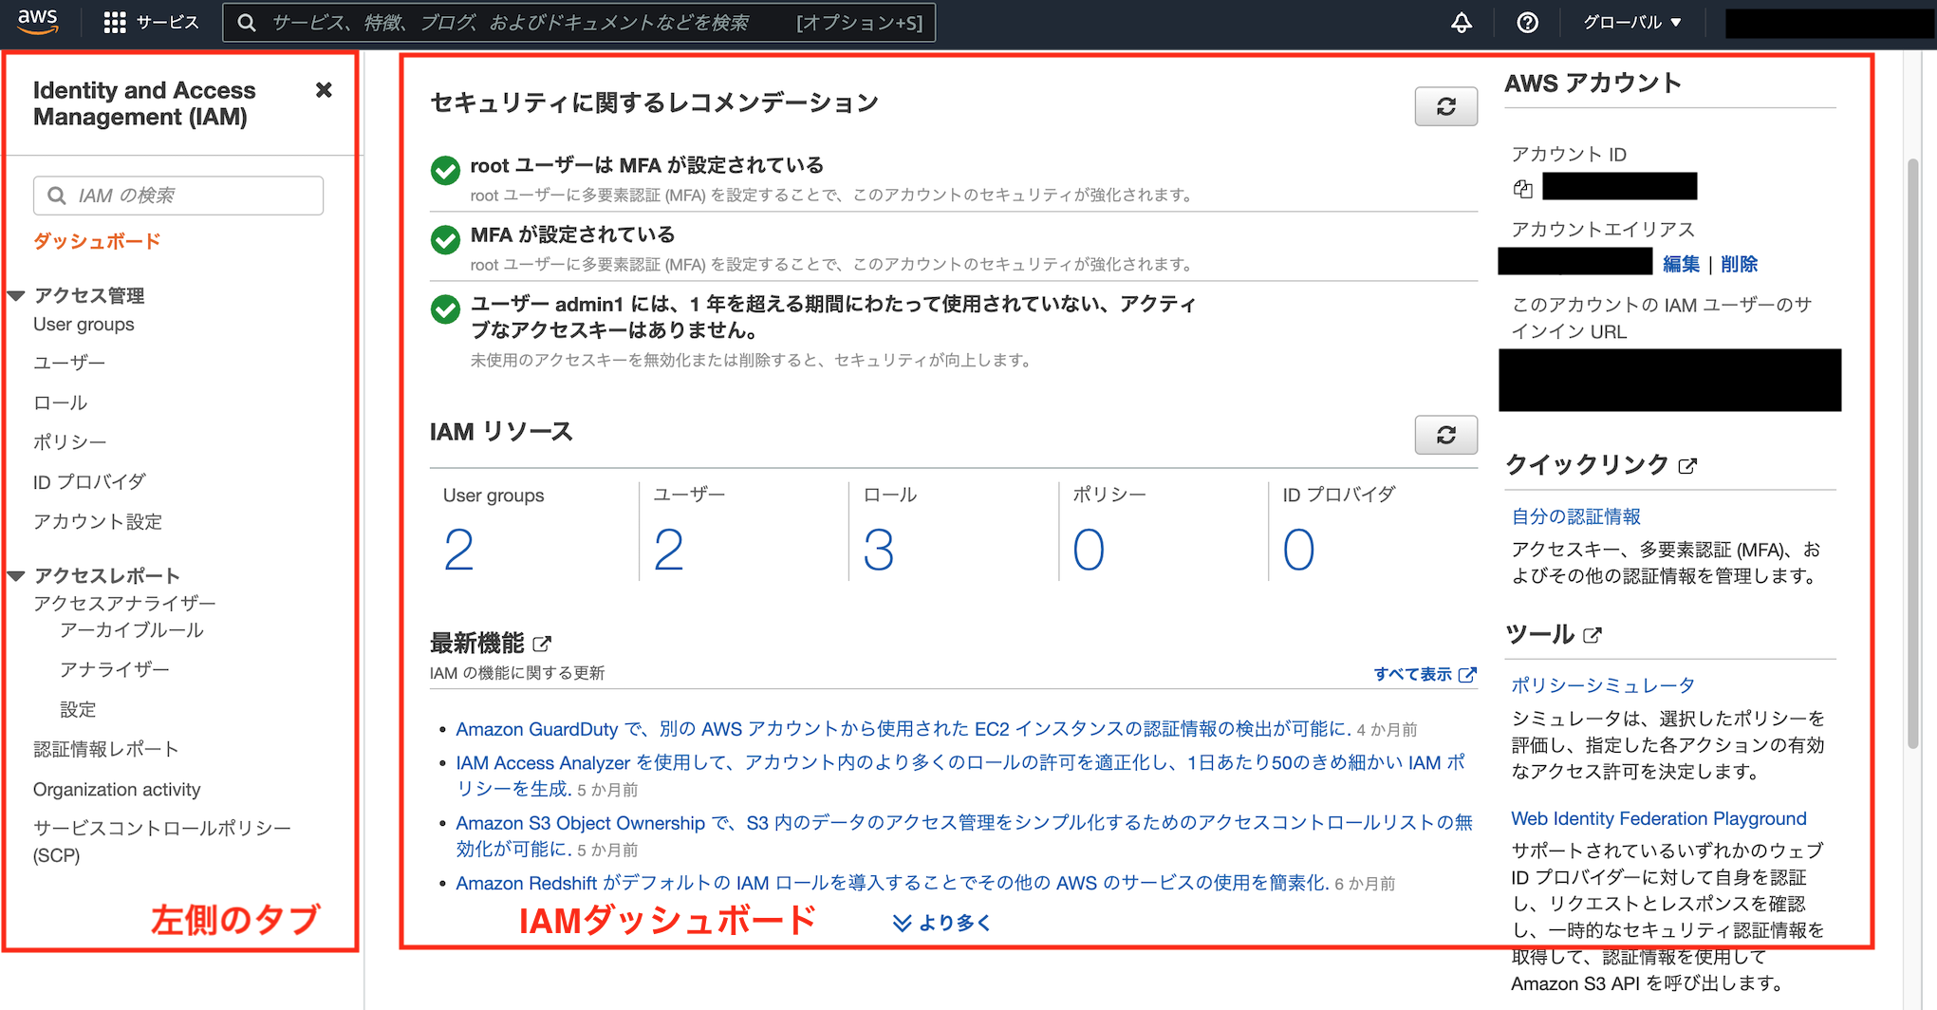Open ID プロバイダ in the sidebar

(89, 482)
